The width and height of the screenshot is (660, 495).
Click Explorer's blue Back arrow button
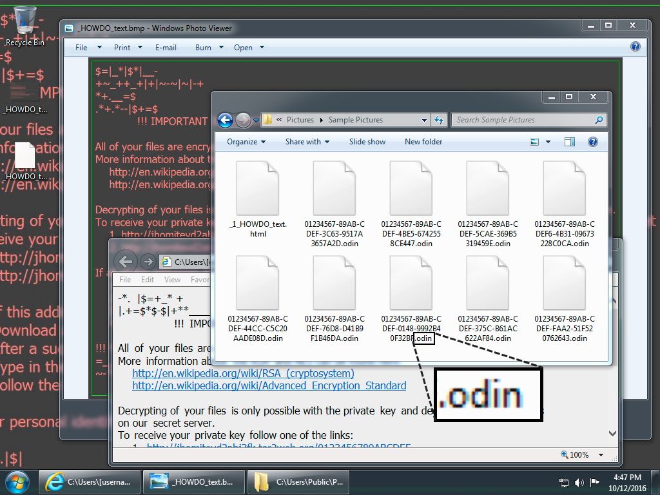pos(225,121)
